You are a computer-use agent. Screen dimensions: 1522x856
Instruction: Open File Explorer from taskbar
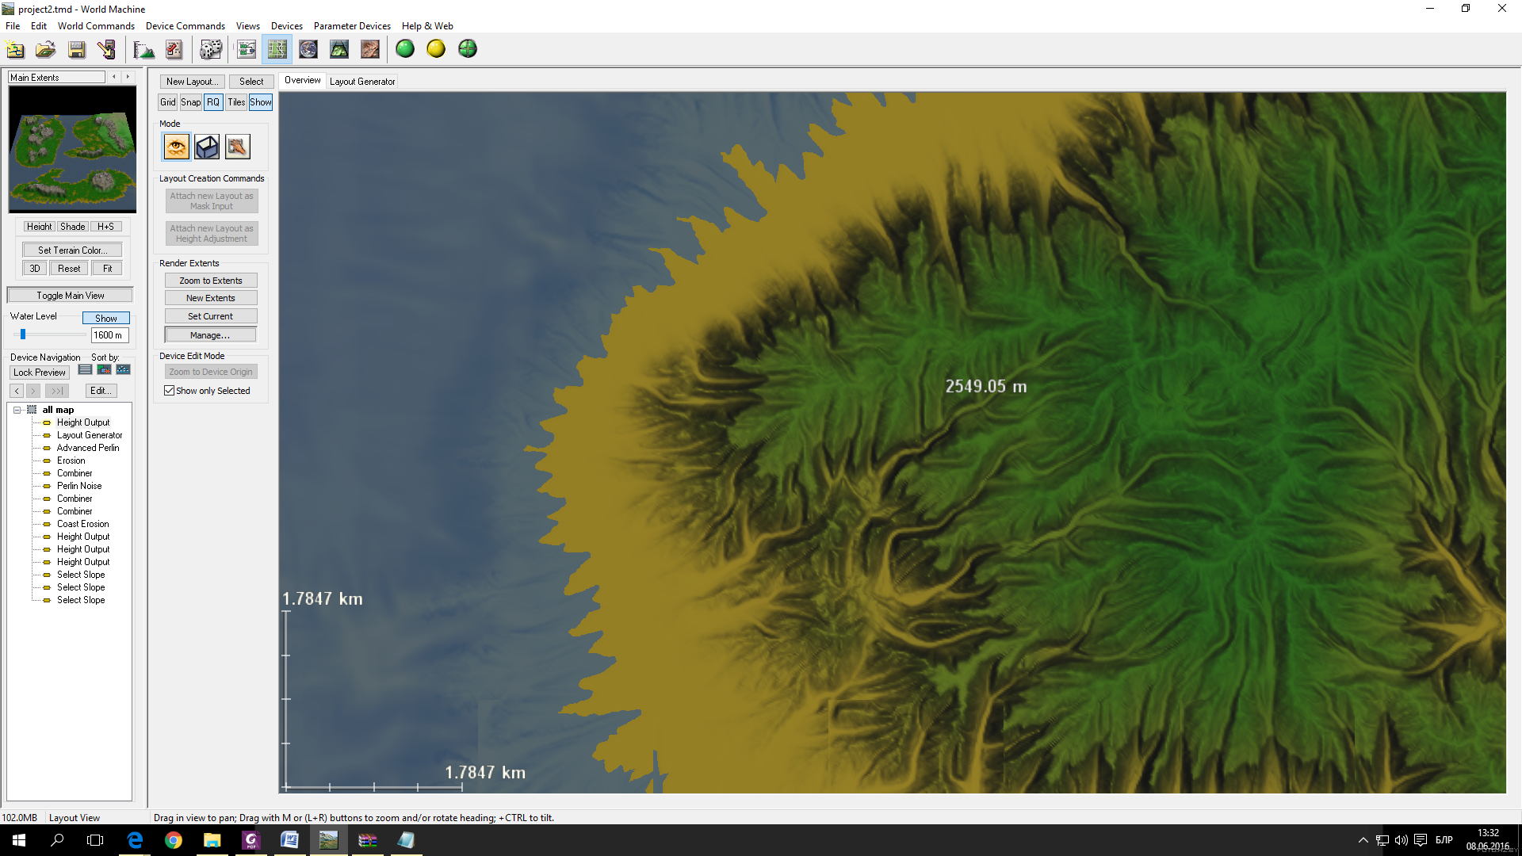click(x=212, y=840)
